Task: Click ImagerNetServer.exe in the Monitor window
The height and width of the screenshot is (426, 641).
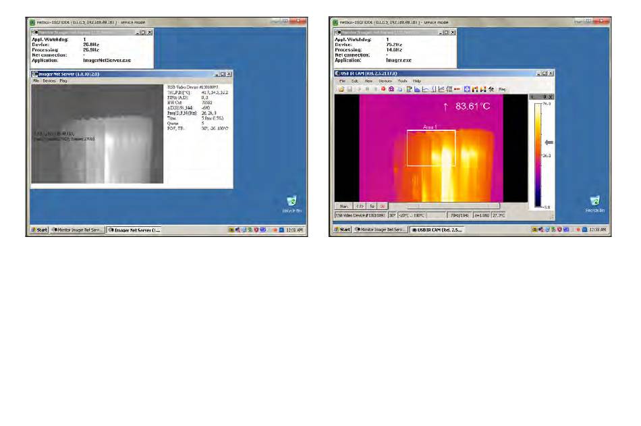Action: tap(107, 60)
